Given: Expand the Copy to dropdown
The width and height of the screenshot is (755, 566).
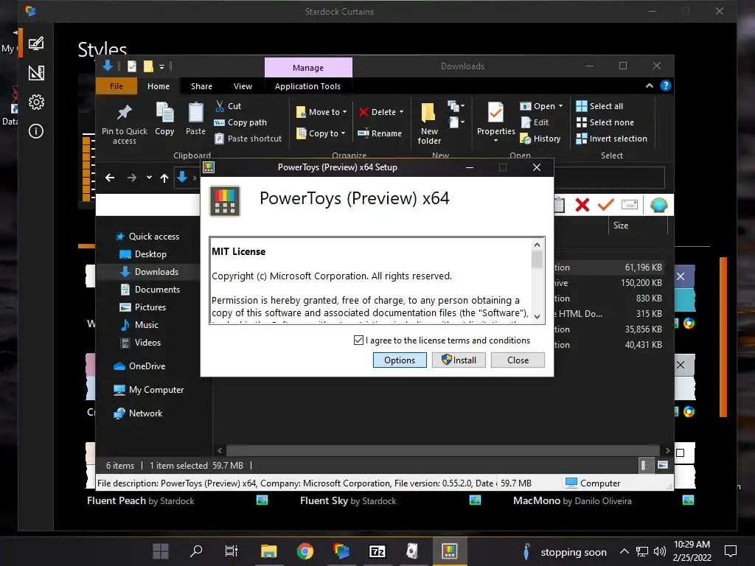Looking at the screenshot, I should point(343,133).
